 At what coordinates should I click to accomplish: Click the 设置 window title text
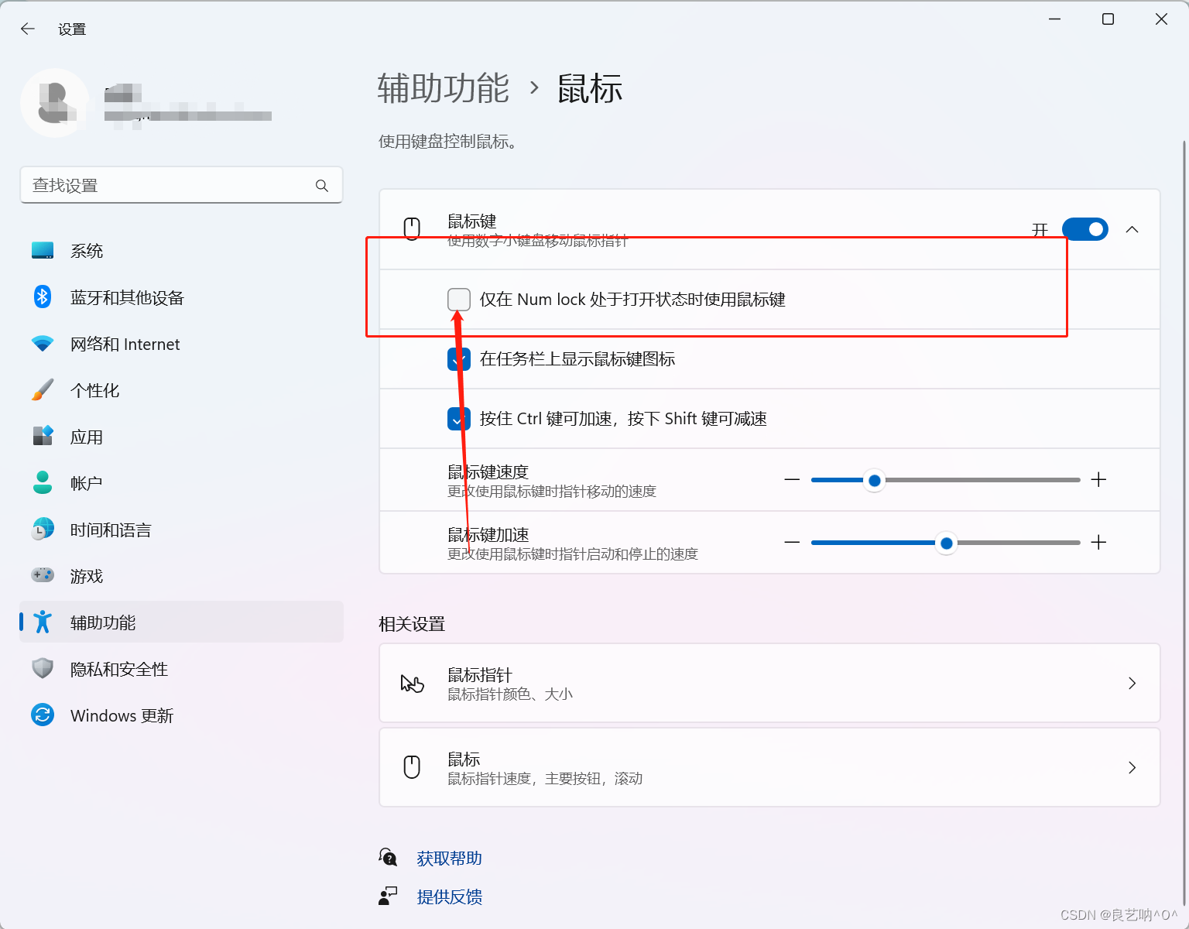tap(72, 29)
